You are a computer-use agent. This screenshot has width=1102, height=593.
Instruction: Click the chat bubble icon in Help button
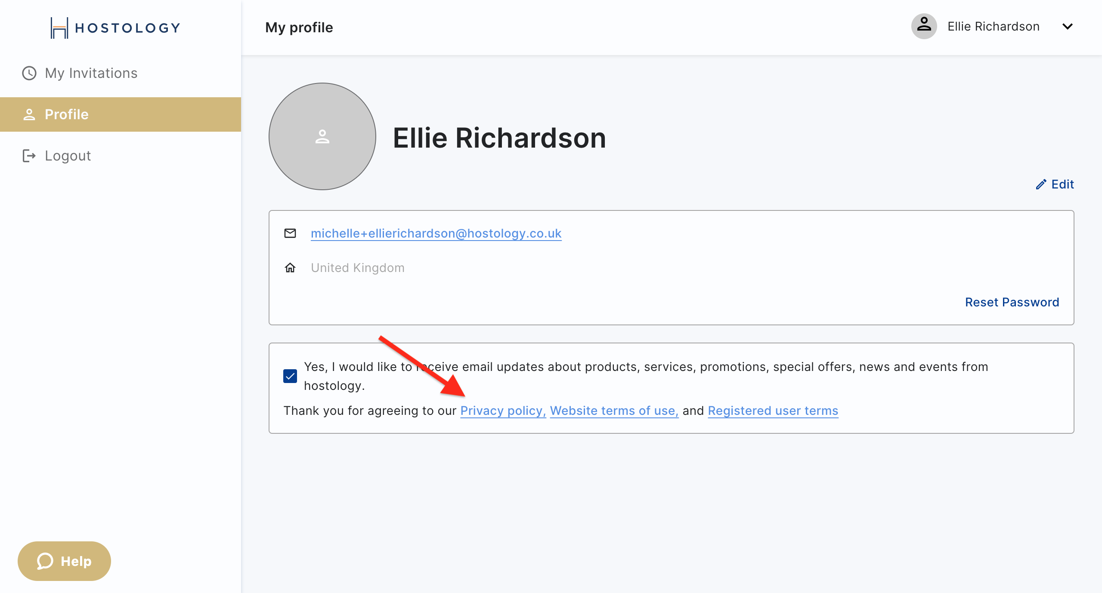(x=45, y=561)
